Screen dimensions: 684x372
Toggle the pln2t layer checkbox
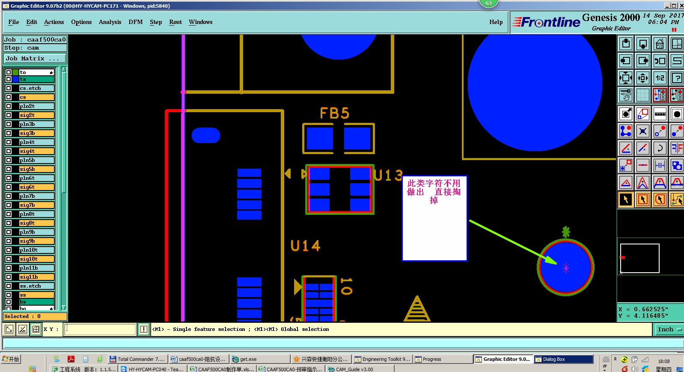pyautogui.click(x=9, y=106)
